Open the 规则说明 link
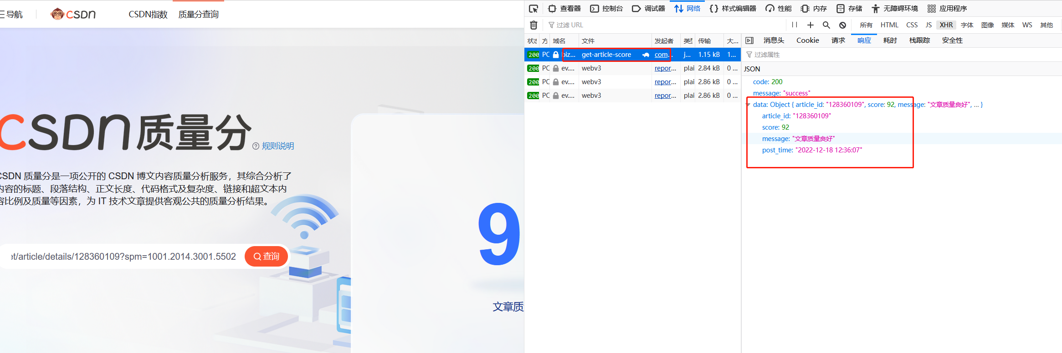Screen dimensions: 1062x353 [x=277, y=146]
